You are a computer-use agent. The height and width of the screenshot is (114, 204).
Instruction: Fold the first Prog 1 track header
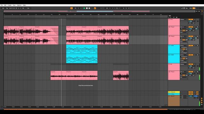pyautogui.click(x=170, y=27)
